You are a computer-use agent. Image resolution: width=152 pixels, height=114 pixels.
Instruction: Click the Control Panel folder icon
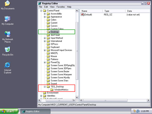45,11
